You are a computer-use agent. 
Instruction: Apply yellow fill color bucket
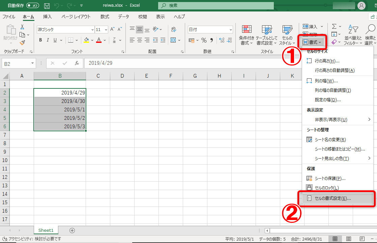point(86,40)
